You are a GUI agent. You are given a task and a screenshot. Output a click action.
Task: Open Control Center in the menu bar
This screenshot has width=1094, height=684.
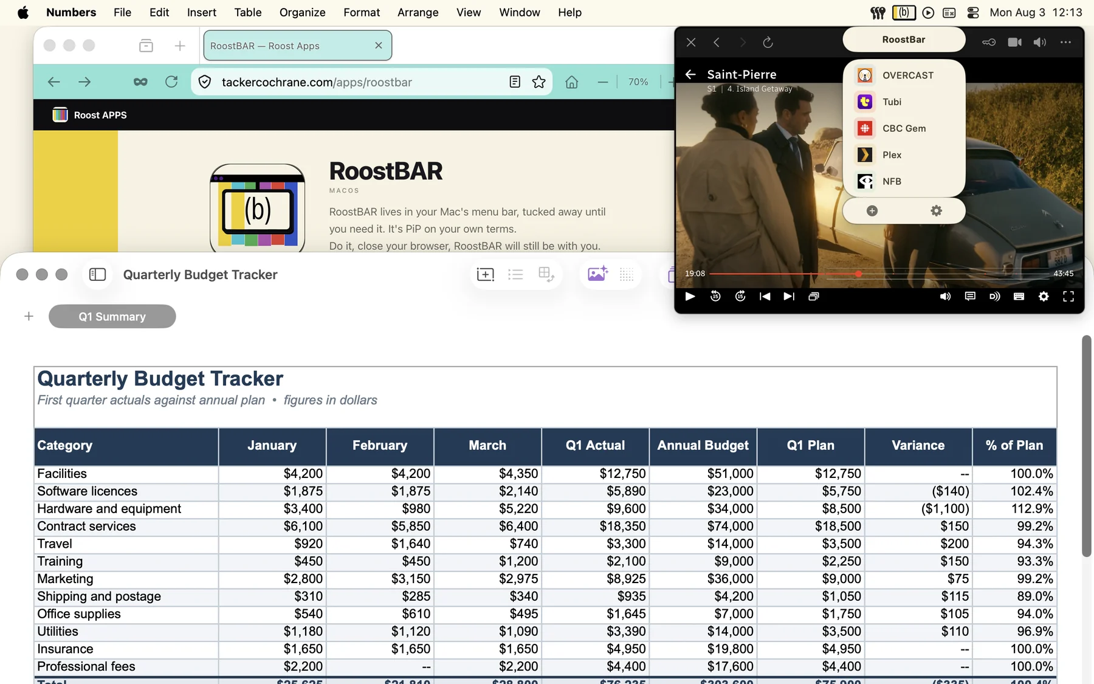click(x=972, y=12)
